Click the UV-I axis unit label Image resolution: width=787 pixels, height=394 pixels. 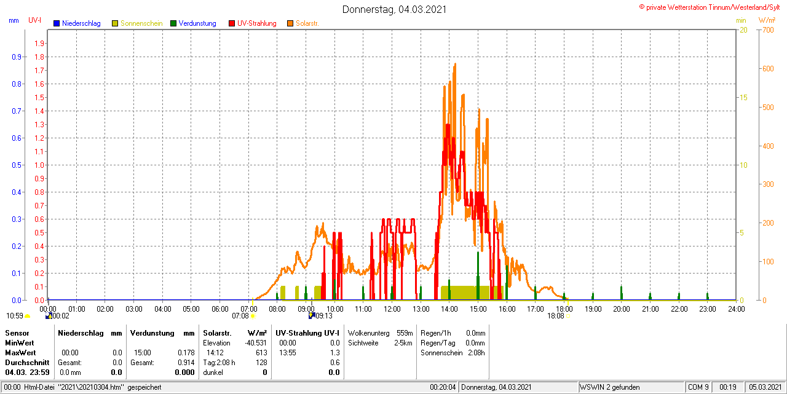(x=35, y=20)
